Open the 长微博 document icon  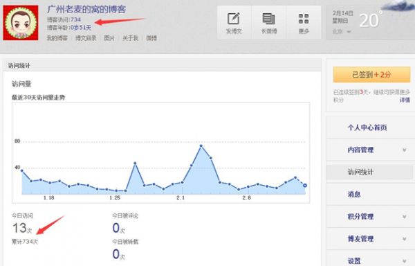[268, 19]
